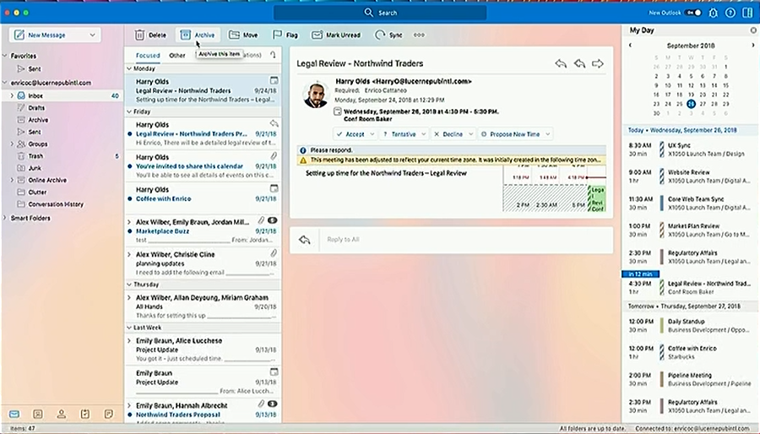This screenshot has height=434, width=760.
Task: Open the New Message dropdown arrow
Action: (91, 35)
